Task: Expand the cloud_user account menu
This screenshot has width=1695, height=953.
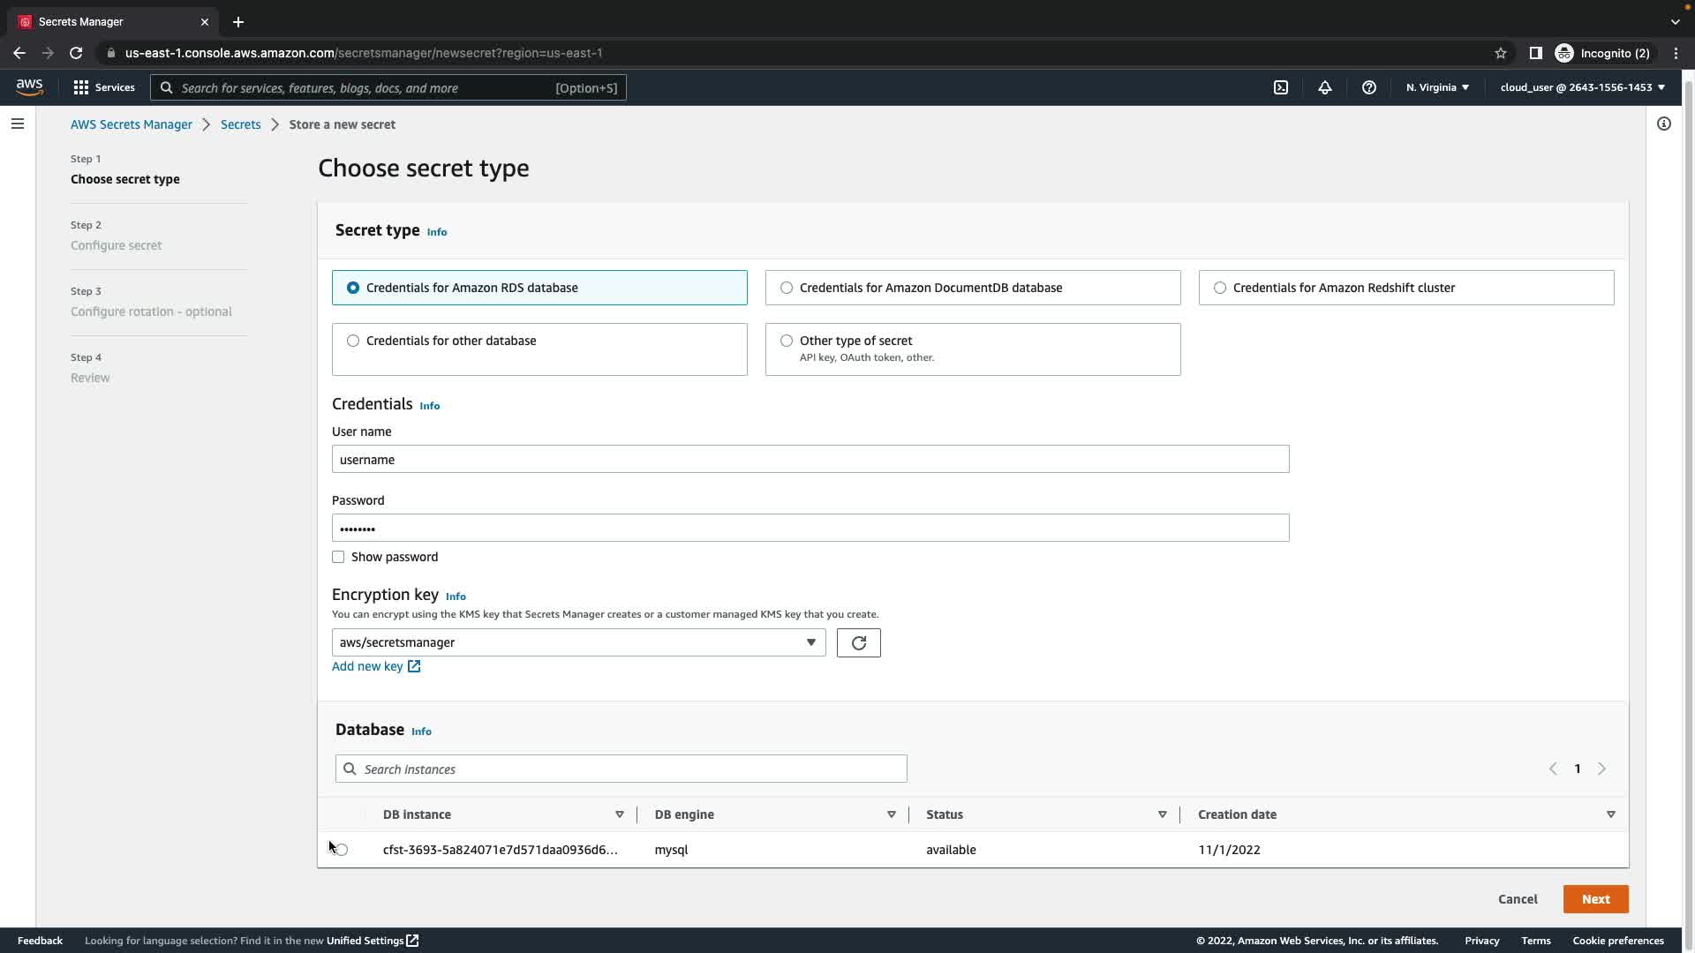Action: (1582, 87)
